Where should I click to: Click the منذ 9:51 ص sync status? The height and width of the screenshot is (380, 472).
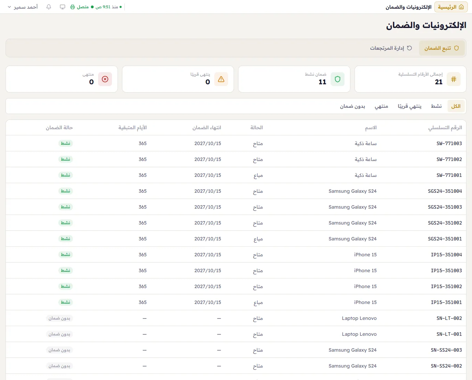point(109,7)
